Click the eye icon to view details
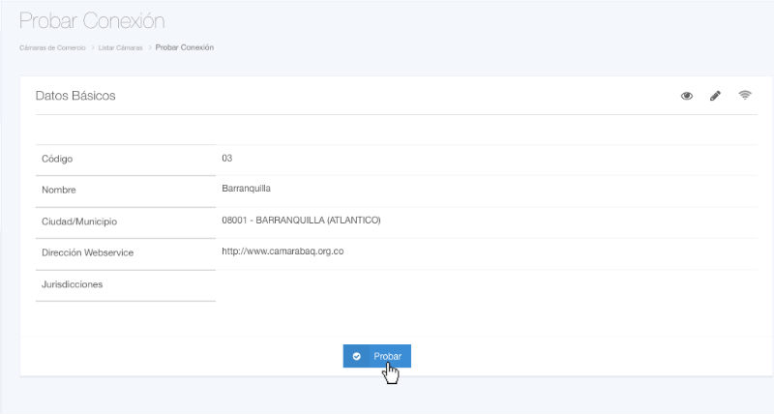 pyautogui.click(x=687, y=96)
